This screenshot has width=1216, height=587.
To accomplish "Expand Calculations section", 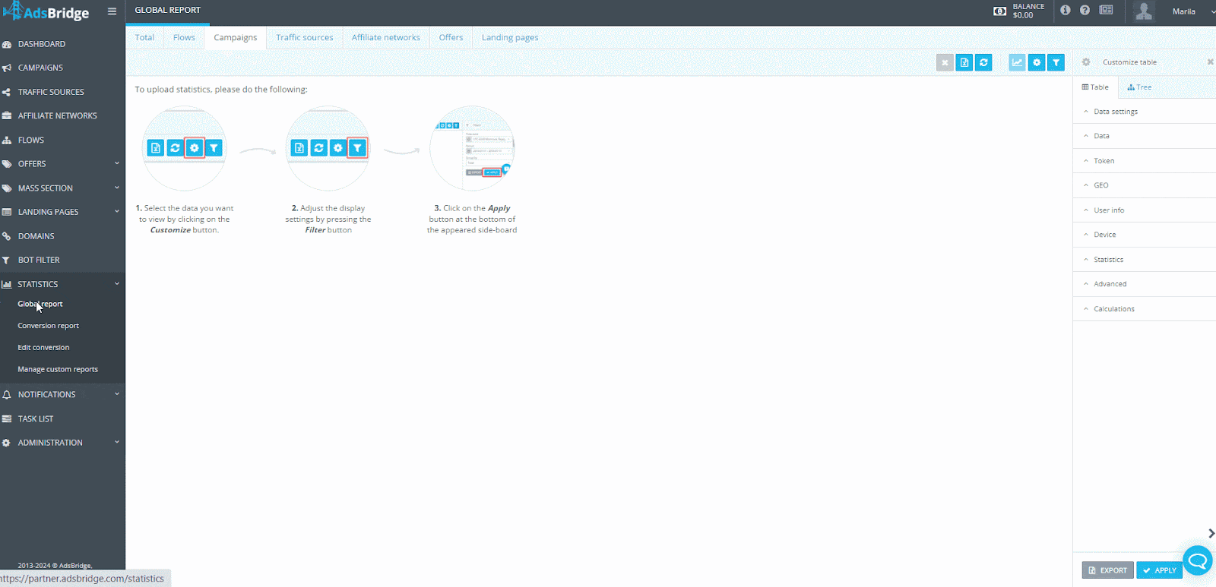I will pyautogui.click(x=1145, y=309).
